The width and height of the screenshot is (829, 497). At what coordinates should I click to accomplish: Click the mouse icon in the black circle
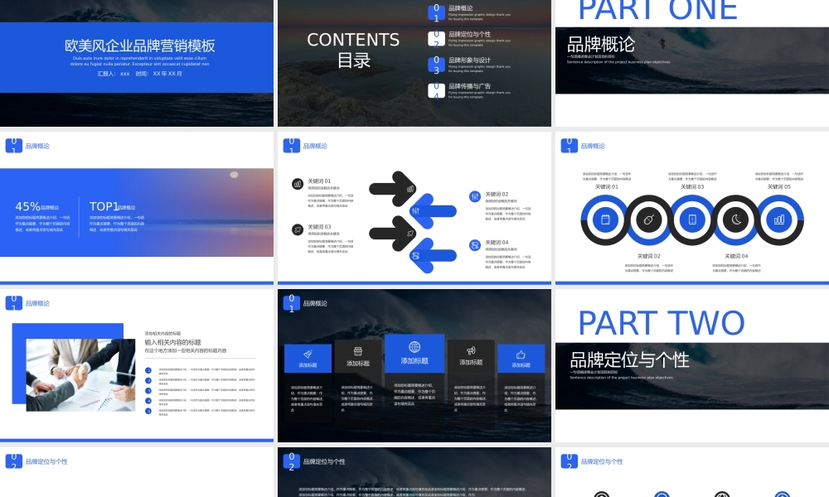[x=649, y=220]
